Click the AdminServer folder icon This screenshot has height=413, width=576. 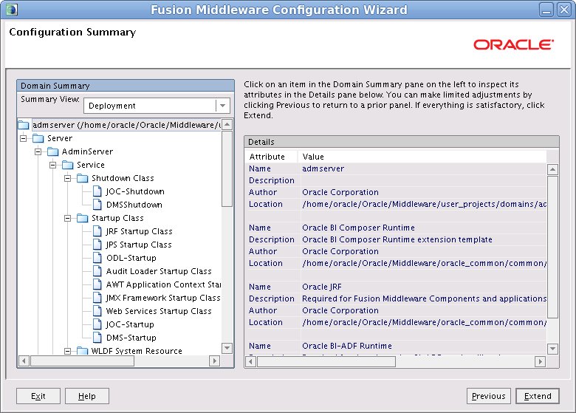[x=52, y=151]
